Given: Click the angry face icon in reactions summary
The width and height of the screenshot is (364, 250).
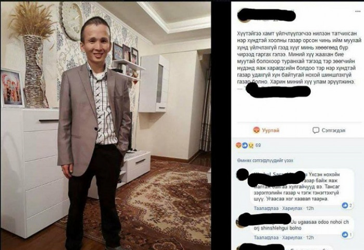Looking at the screenshot, I should 239,145.
